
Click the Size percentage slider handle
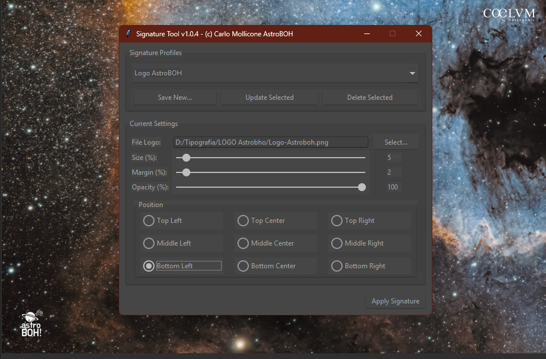point(186,158)
